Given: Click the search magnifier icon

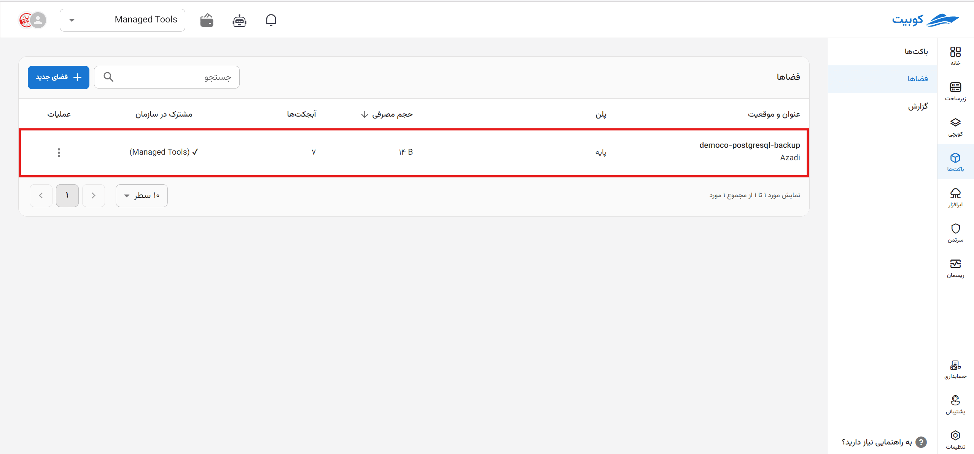Looking at the screenshot, I should click(108, 77).
